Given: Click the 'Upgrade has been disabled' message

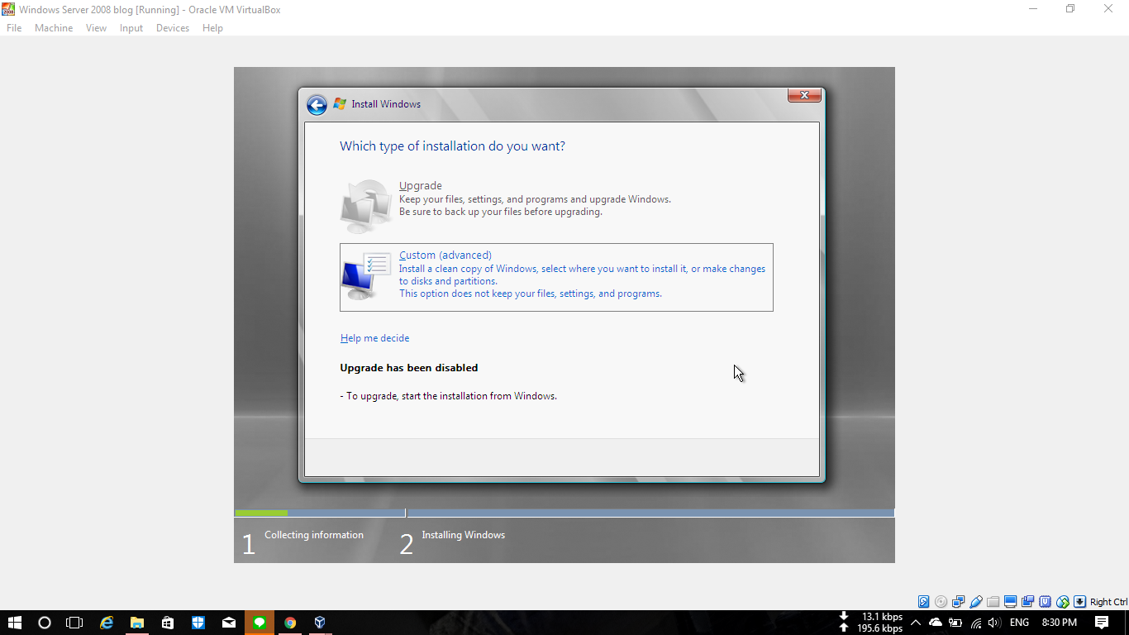Looking at the screenshot, I should point(409,368).
